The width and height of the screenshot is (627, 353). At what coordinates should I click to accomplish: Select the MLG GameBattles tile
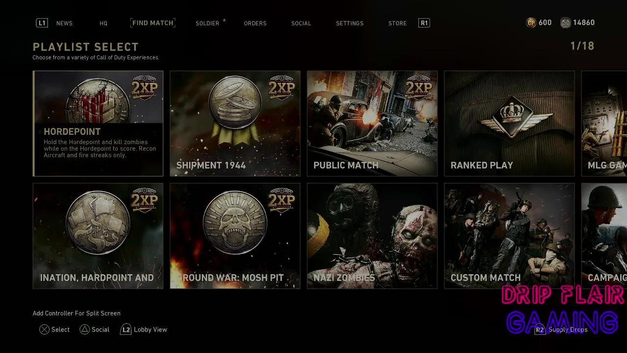(x=604, y=124)
